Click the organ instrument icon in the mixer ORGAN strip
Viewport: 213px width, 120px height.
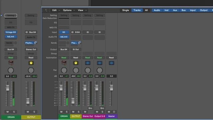click(64, 63)
